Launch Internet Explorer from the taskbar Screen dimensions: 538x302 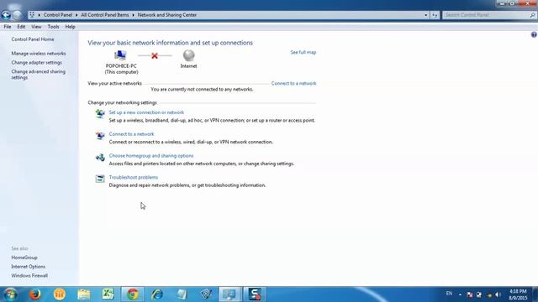tap(157, 294)
